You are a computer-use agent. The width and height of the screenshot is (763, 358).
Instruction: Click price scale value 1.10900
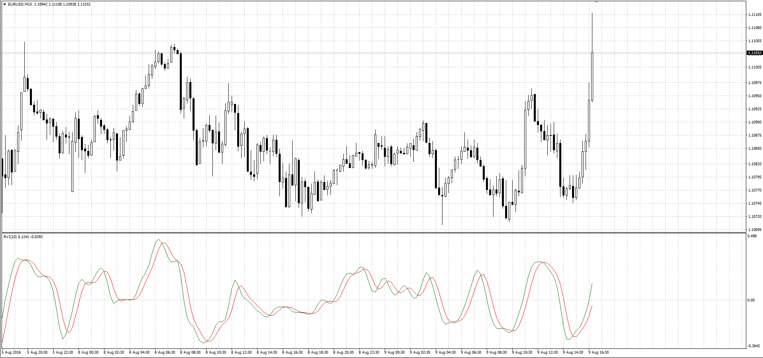coord(755,122)
